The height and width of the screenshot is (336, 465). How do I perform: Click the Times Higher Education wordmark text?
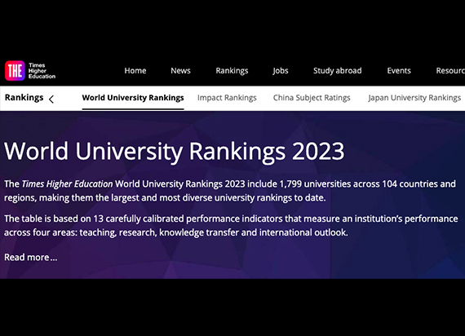(42, 71)
